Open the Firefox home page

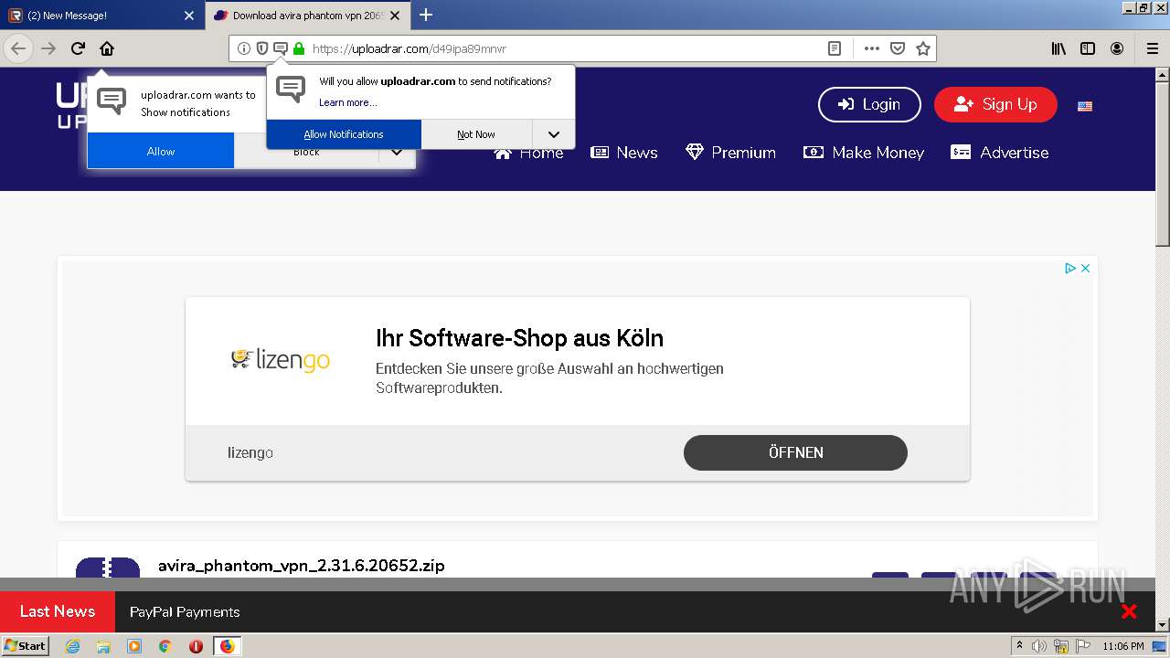(107, 48)
